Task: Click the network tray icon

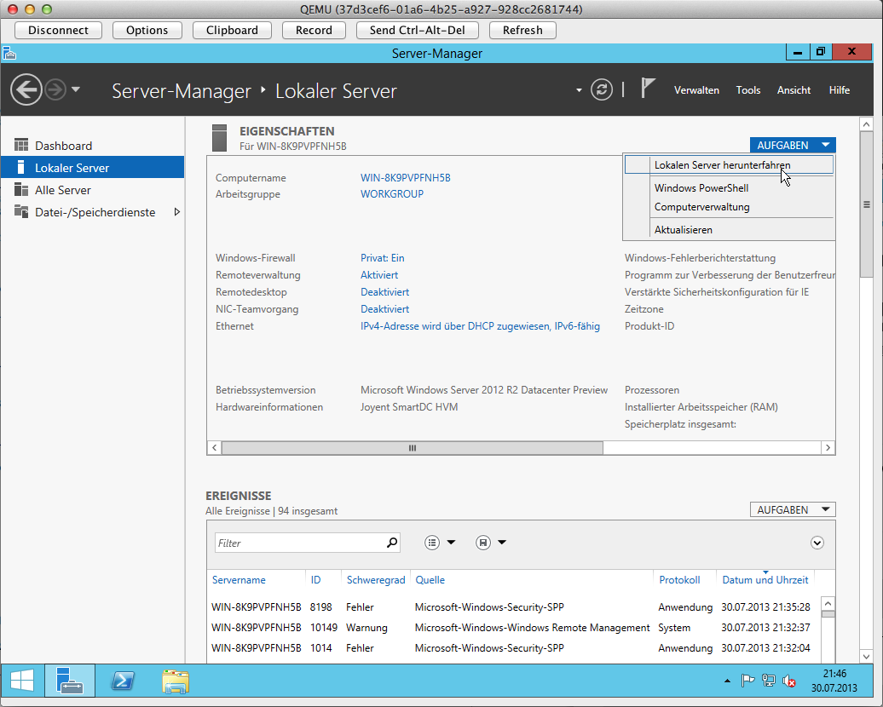Action: [768, 681]
